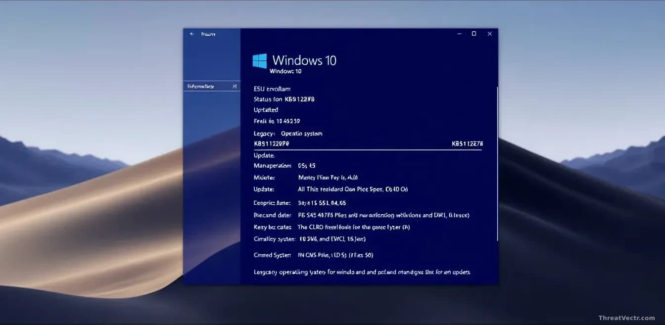Maximize the Windows 10 info window
The image size is (665, 325).
pos(474,34)
